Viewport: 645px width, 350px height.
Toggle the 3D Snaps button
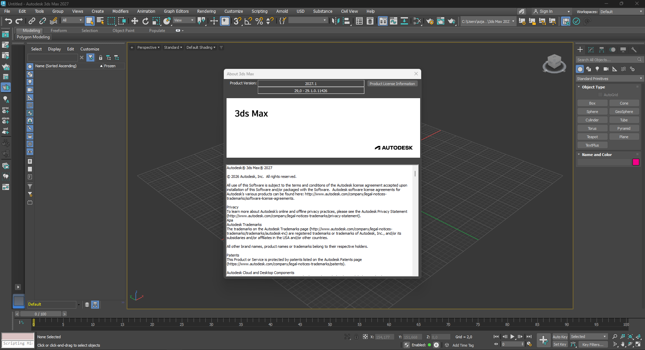click(238, 21)
